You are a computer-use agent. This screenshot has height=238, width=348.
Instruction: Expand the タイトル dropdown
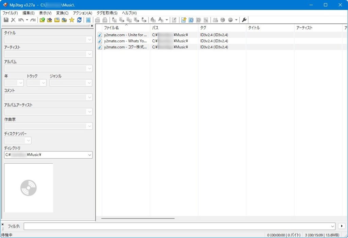tap(90, 40)
